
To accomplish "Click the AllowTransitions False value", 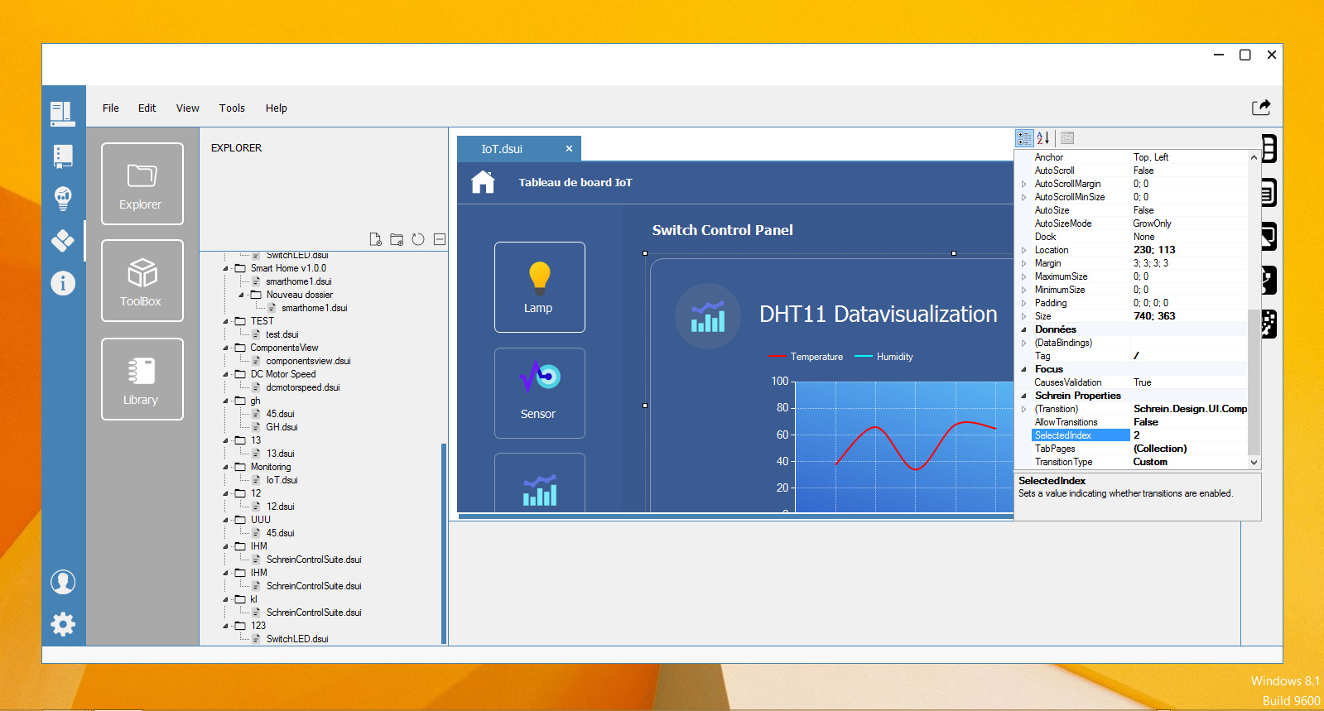I will tap(1189, 422).
